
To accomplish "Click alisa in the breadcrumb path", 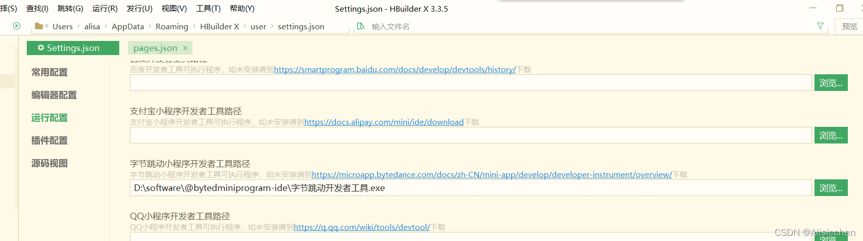I will pyautogui.click(x=92, y=26).
